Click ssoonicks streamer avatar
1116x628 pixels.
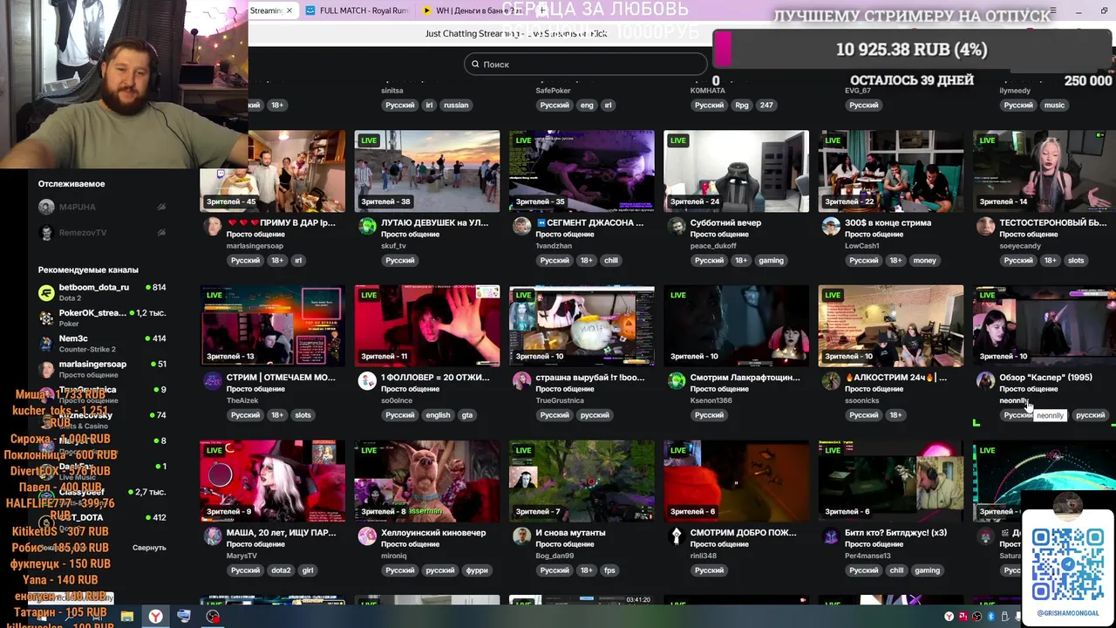[831, 381]
